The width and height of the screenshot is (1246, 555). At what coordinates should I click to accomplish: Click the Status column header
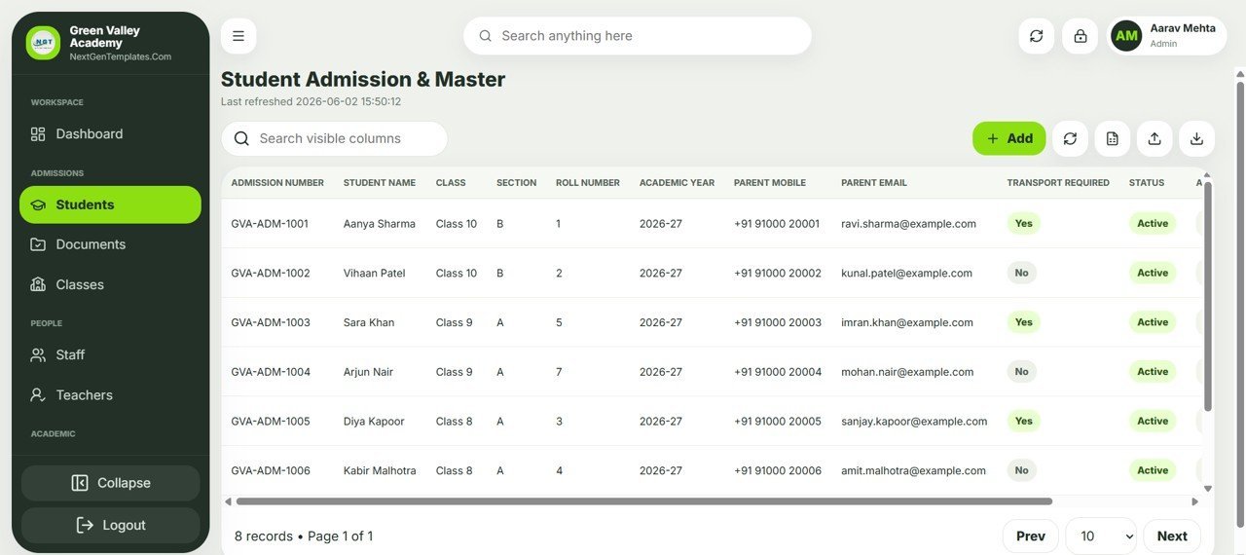click(1147, 183)
